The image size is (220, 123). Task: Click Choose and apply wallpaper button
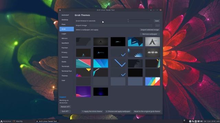(118, 111)
